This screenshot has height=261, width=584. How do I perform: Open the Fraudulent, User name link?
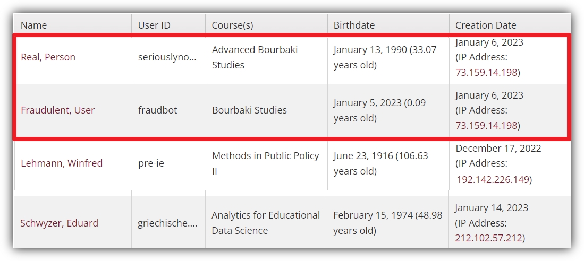point(58,110)
